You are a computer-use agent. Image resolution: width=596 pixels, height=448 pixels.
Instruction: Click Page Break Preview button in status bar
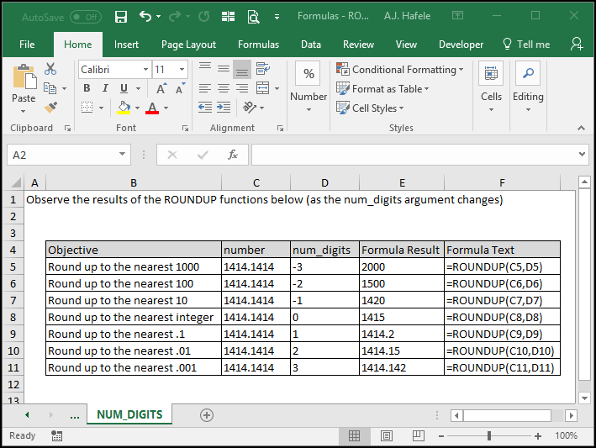(419, 436)
